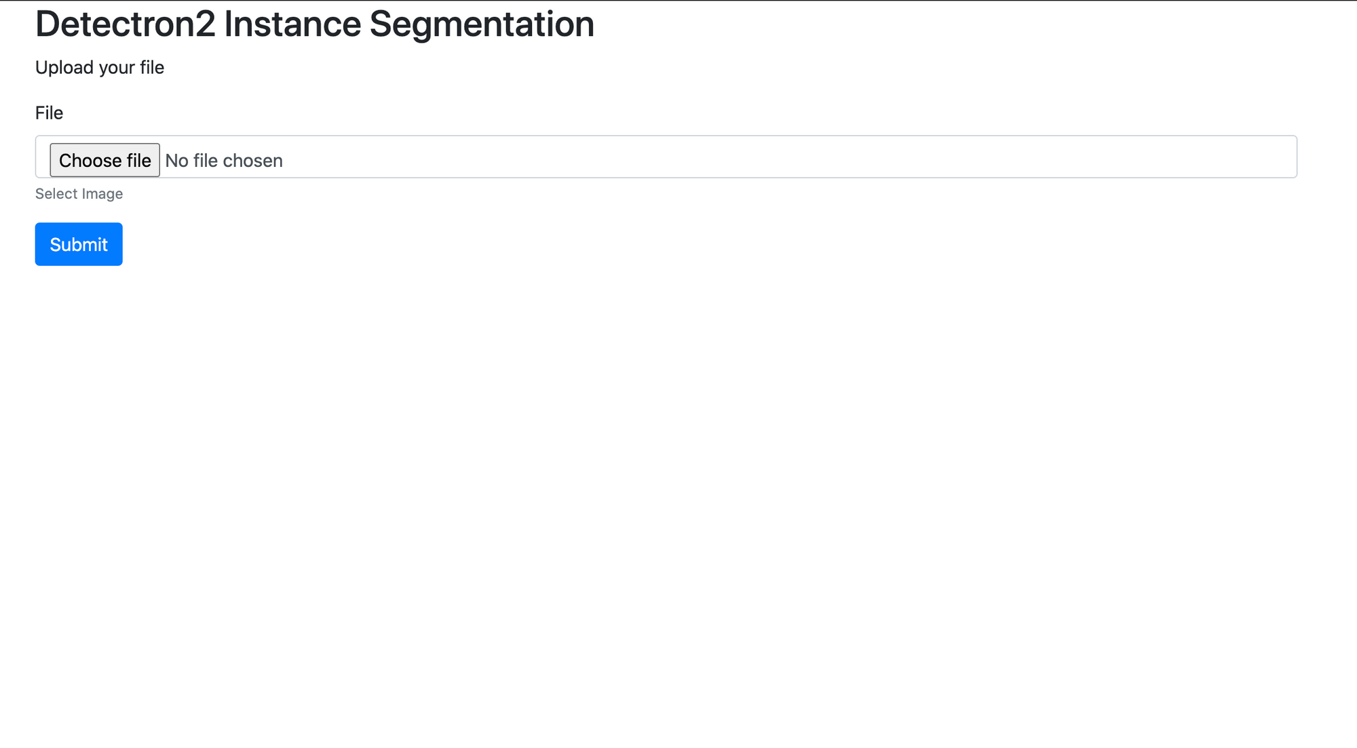Click the File label above the input
The image size is (1357, 748).
coord(49,113)
